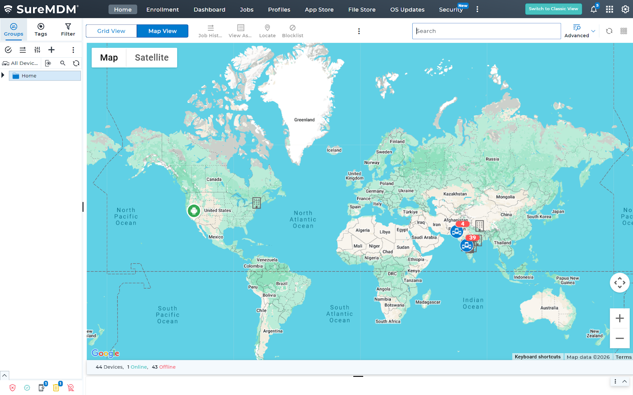Switch to Grid View
The width and height of the screenshot is (633, 395).
[111, 31]
